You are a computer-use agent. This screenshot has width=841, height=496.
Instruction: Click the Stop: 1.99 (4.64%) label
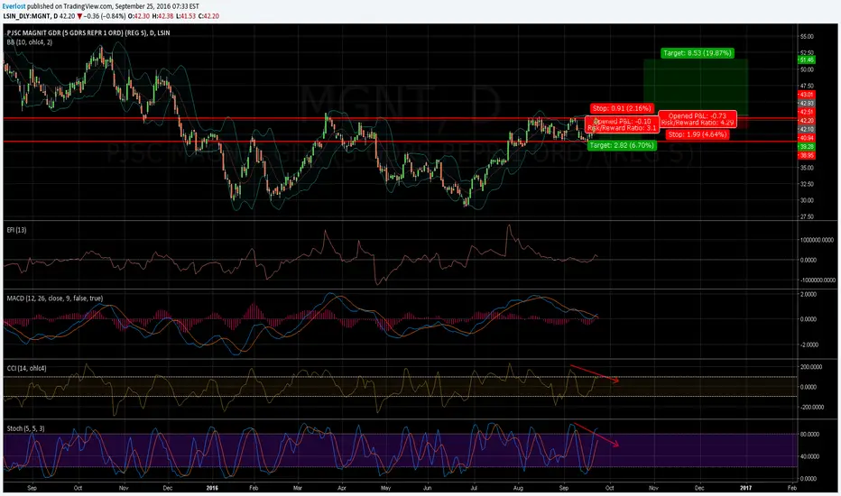tap(698, 134)
